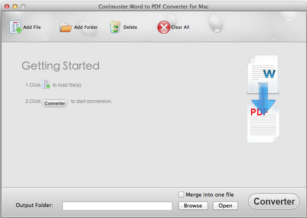
Task: Click the Output Folder path field
Action: (117, 206)
